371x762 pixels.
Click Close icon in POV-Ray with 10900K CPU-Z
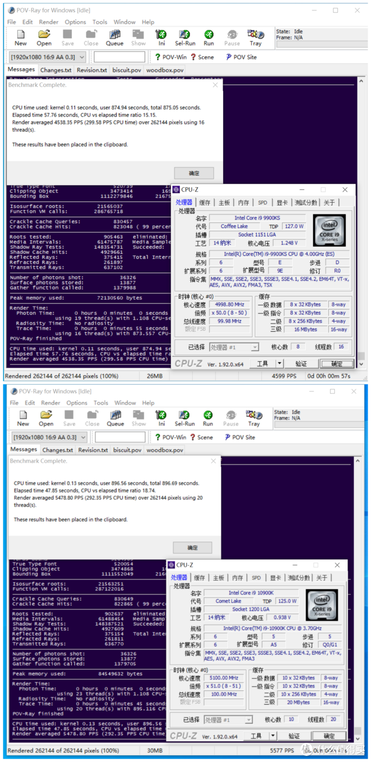pos(92,418)
